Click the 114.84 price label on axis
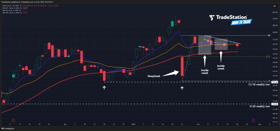 pyautogui.click(x=275, y=104)
